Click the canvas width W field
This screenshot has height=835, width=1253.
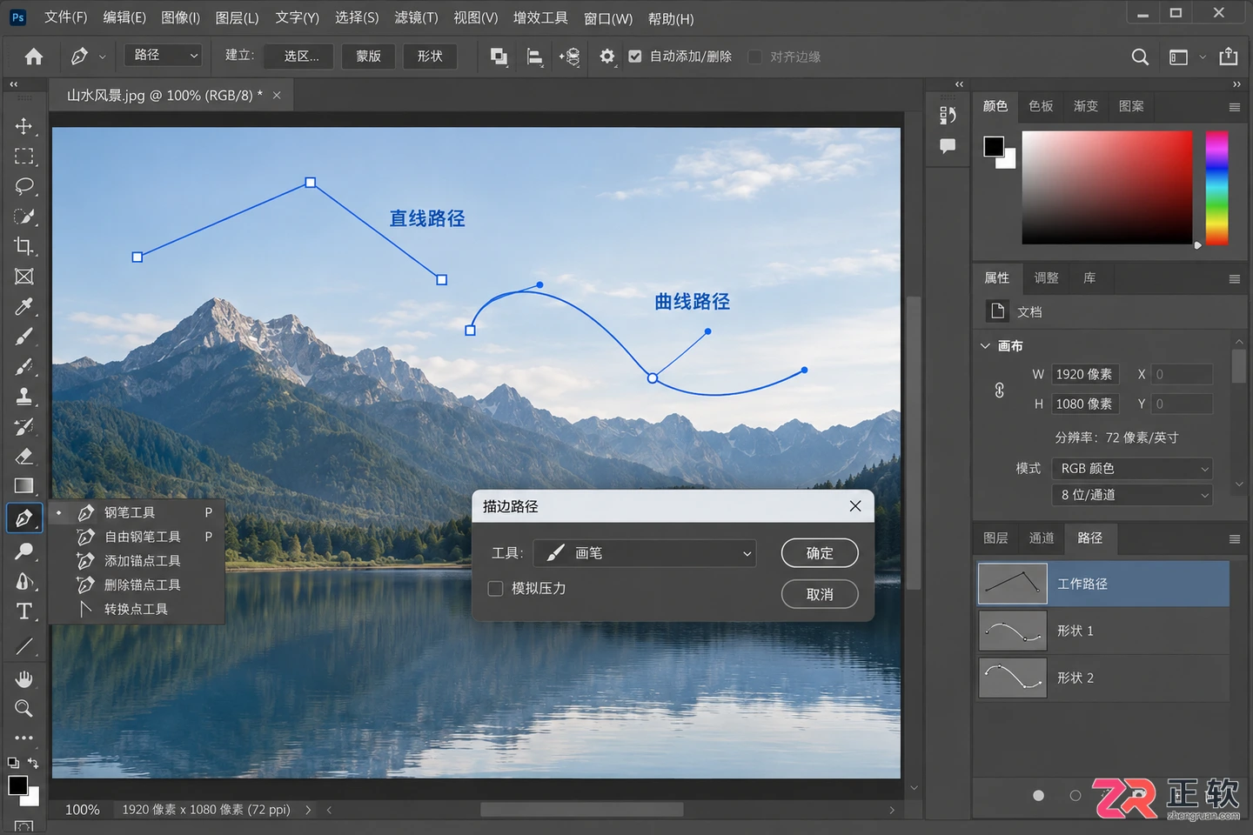(1085, 375)
